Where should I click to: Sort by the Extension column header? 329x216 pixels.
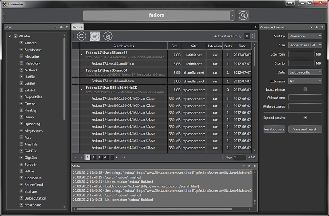(x=215, y=46)
